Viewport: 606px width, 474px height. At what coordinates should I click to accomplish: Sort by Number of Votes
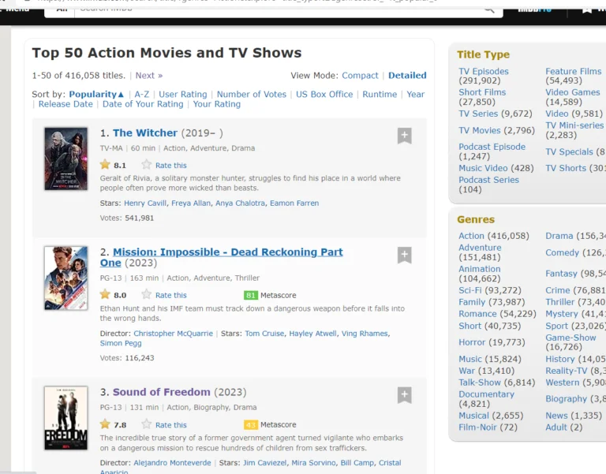(252, 95)
